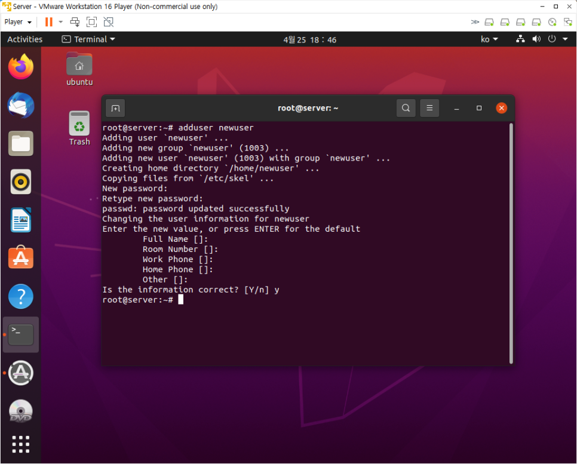The image size is (577, 464).
Task: Click the volume speaker icon in top bar
Action: [x=536, y=39]
